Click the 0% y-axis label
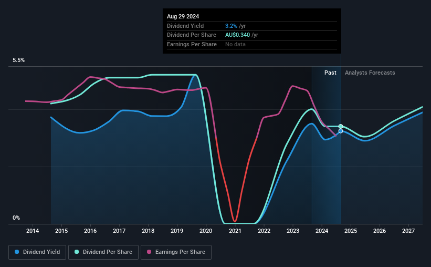The height and width of the screenshot is (267, 431). [16, 218]
